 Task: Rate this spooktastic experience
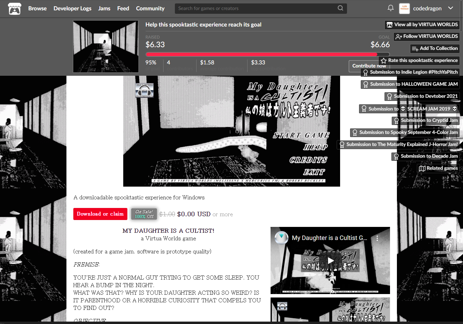tap(419, 61)
